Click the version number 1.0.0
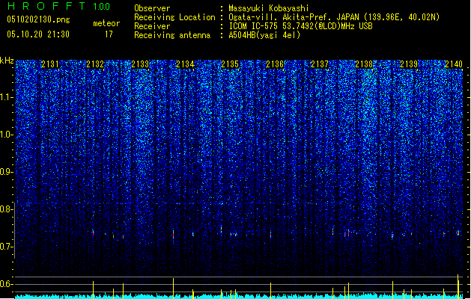This screenshot has height=299, width=471. pos(102,7)
